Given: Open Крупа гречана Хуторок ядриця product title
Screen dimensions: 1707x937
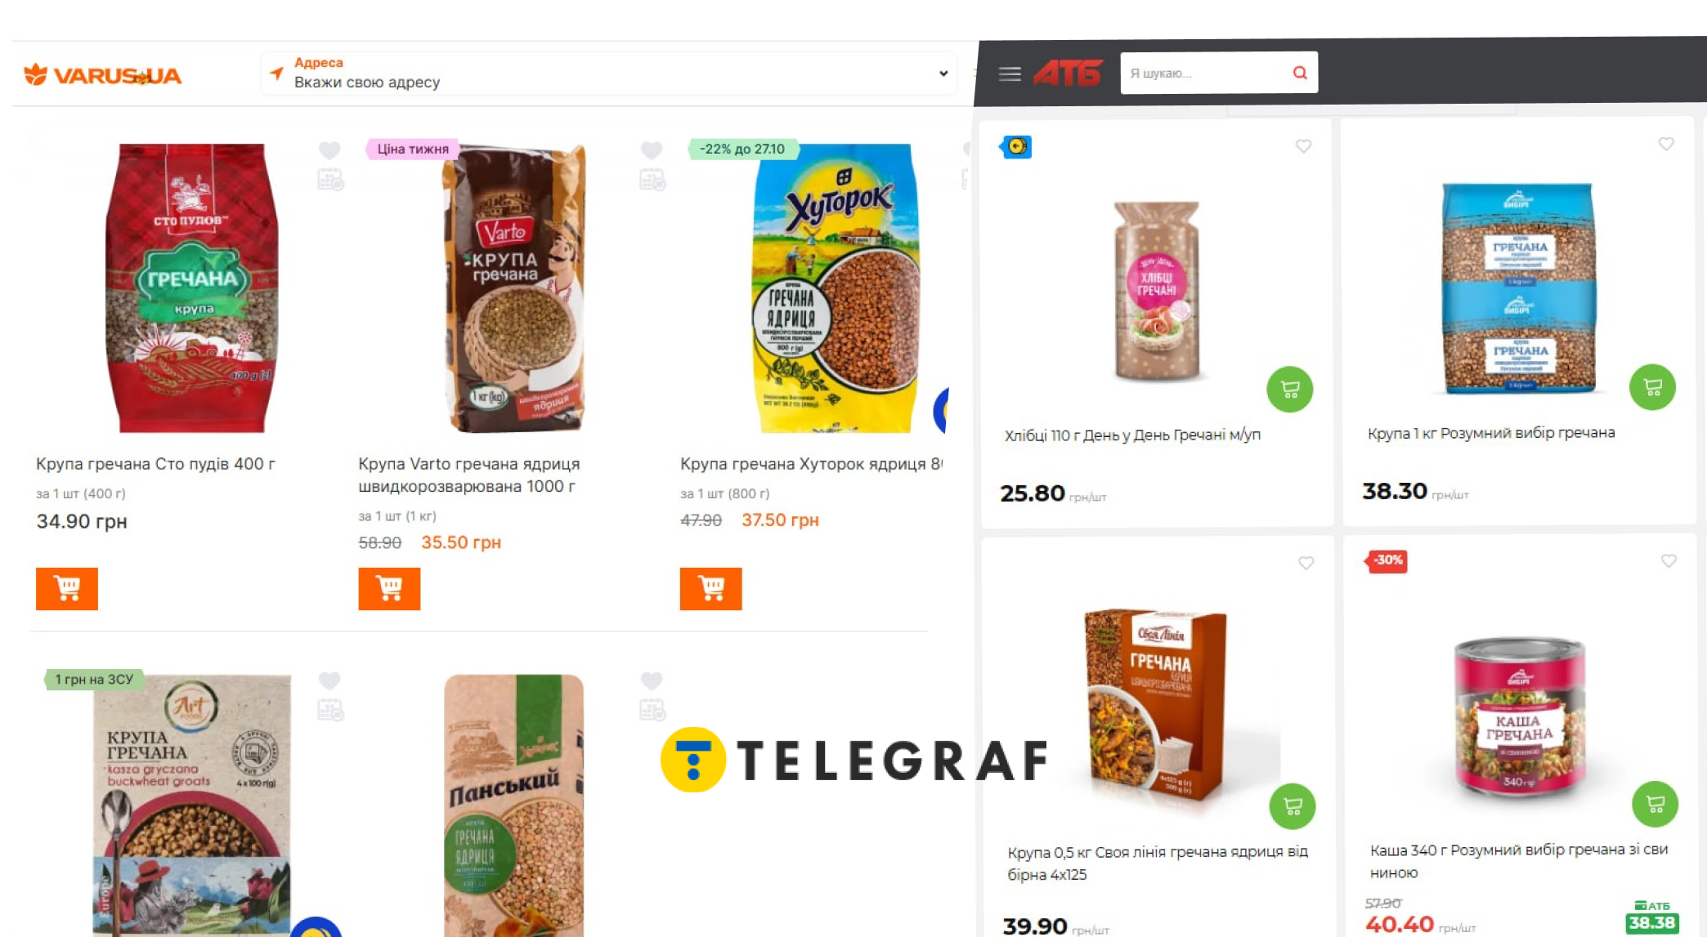Looking at the screenshot, I should (811, 464).
